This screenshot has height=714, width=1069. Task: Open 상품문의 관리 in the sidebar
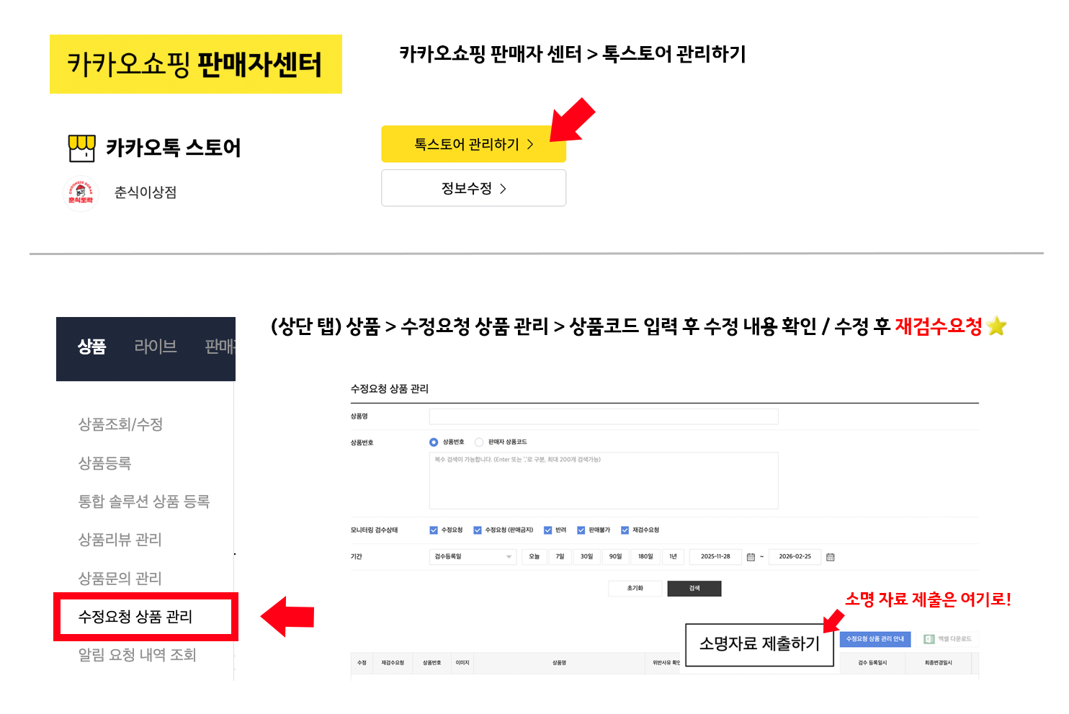[120, 579]
